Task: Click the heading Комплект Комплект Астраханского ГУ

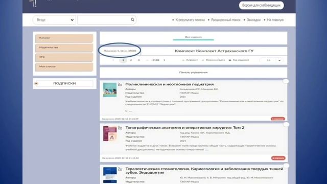Action: click(214, 51)
